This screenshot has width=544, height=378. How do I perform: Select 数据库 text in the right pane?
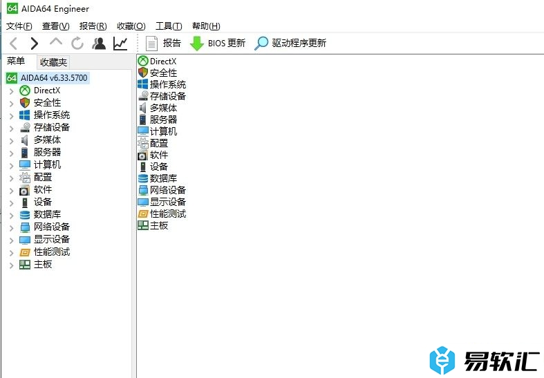(163, 178)
